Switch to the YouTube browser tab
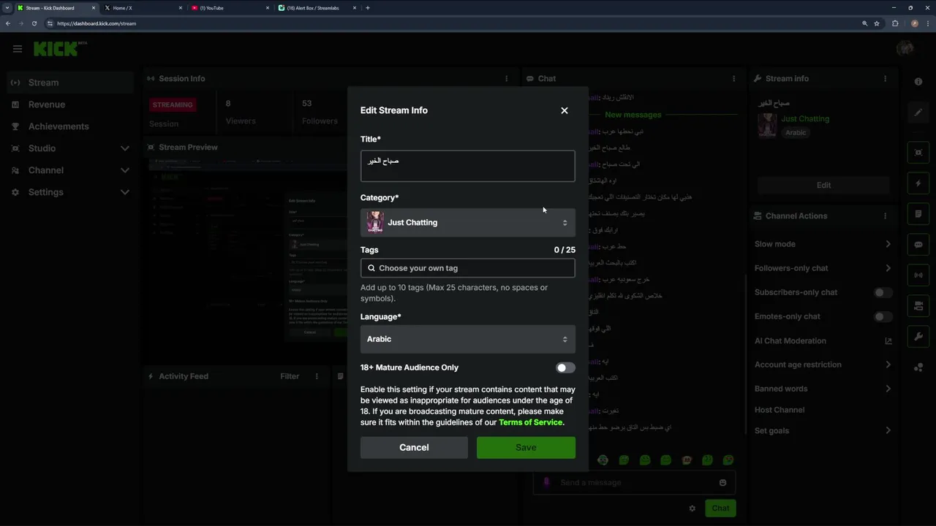 (230, 8)
